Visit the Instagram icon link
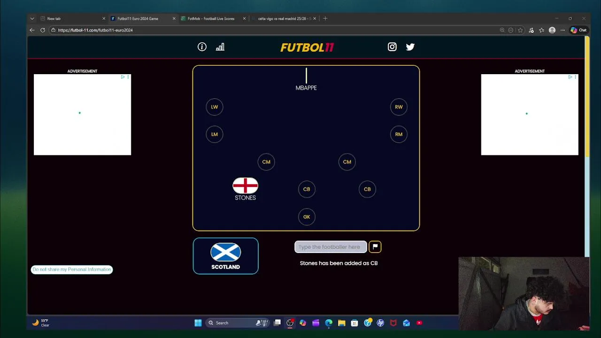This screenshot has width=601, height=338. click(392, 47)
